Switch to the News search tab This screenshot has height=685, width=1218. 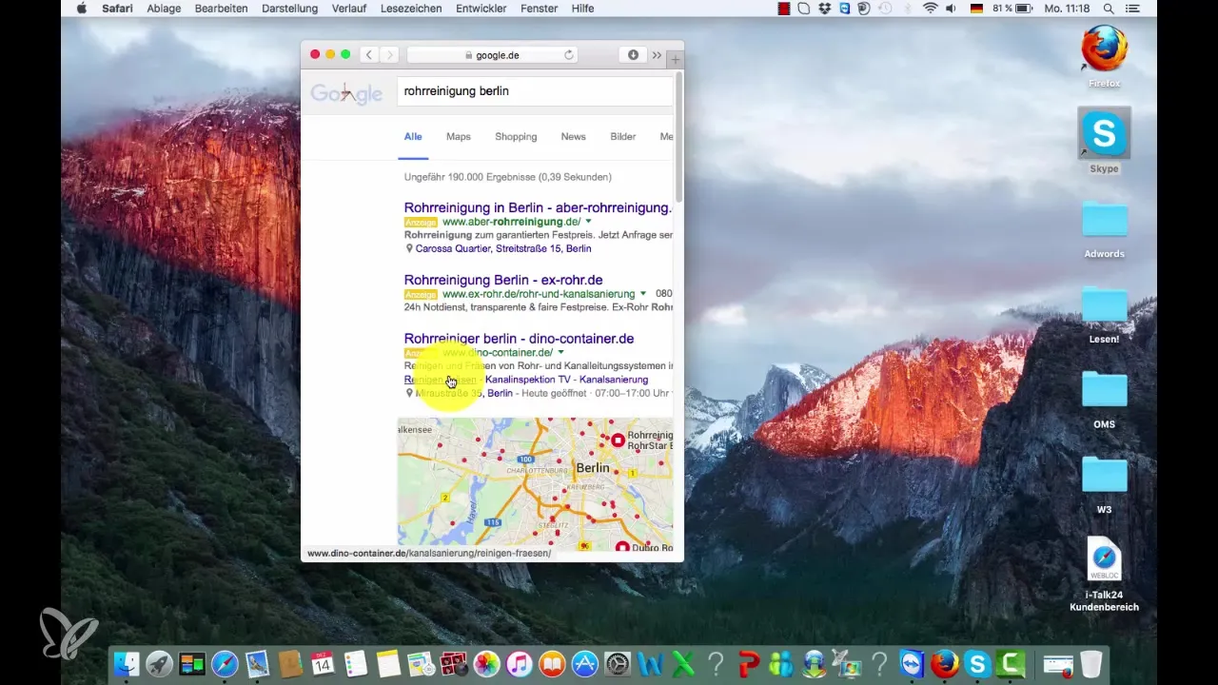(573, 137)
